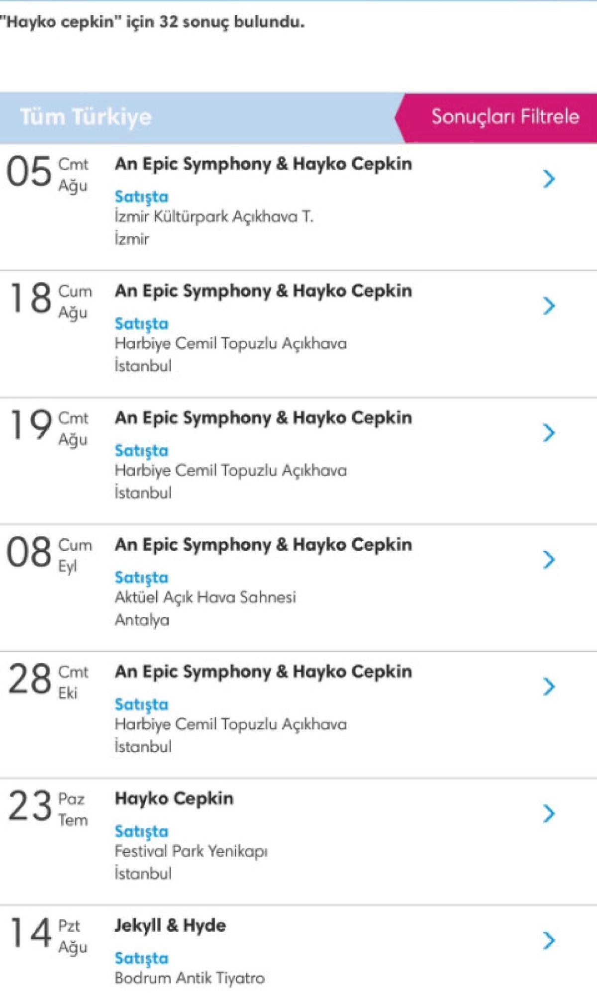Screen dimensions: 597x993
Task: Tap the arrow for the Jekyll & Hyde event
Action: (x=548, y=940)
